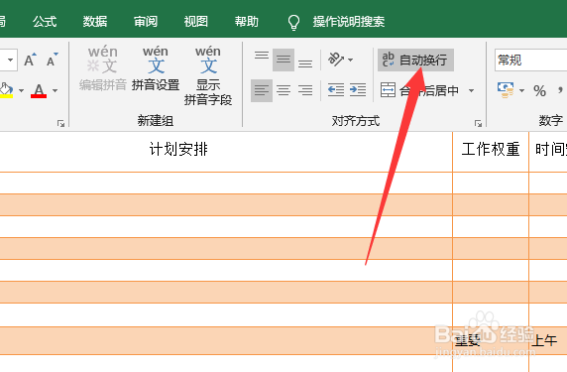This screenshot has width=567, height=372.
Task: Open font group dialog launcher
Action: [x=60, y=124]
